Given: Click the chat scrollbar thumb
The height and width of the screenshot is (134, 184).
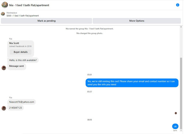Looking at the screenshot, I should pos(181,93).
